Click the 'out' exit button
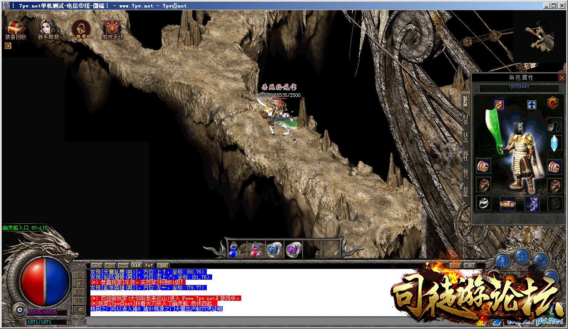 [x=455, y=265]
